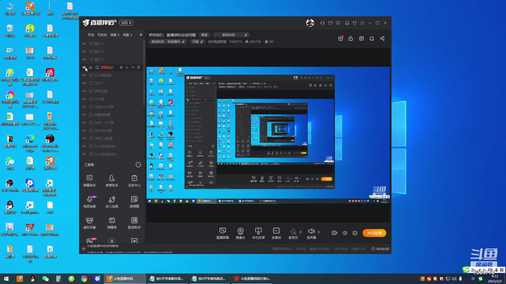Click 关闭直播 to end stream
The image size is (506, 284).
374,233
